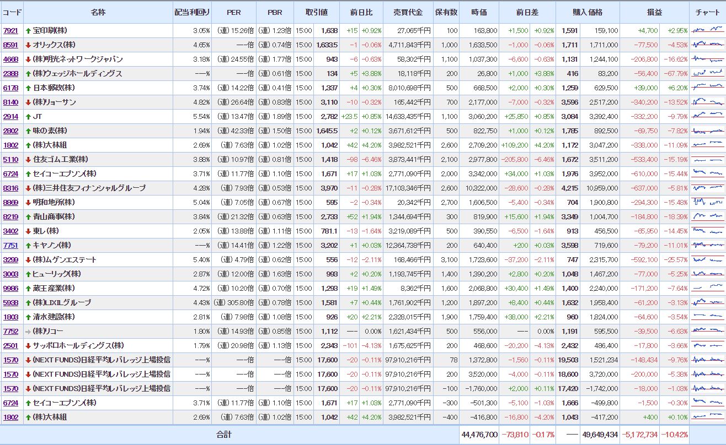Click the green up arrow beside 宝印刷(株)
This screenshot has width=726, height=445.
[x=28, y=31]
